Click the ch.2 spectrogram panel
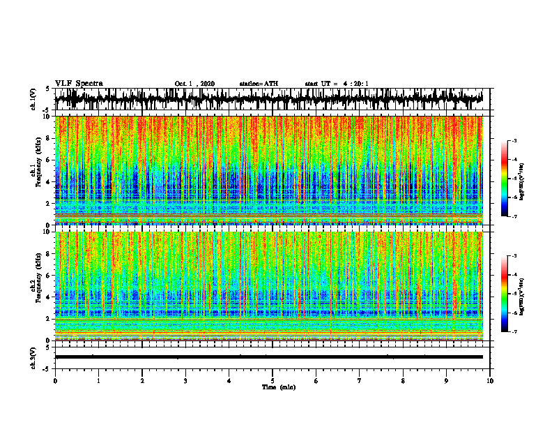The width and height of the screenshot is (552, 427). tap(269, 286)
